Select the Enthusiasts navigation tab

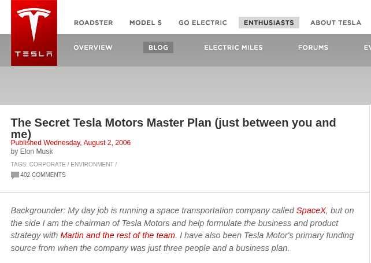point(269,23)
